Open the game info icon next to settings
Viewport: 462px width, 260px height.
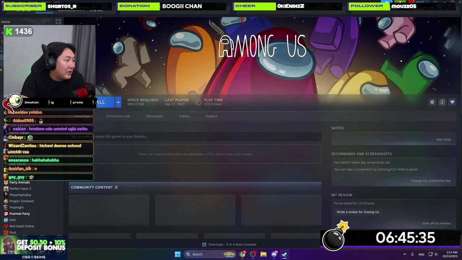(x=442, y=102)
